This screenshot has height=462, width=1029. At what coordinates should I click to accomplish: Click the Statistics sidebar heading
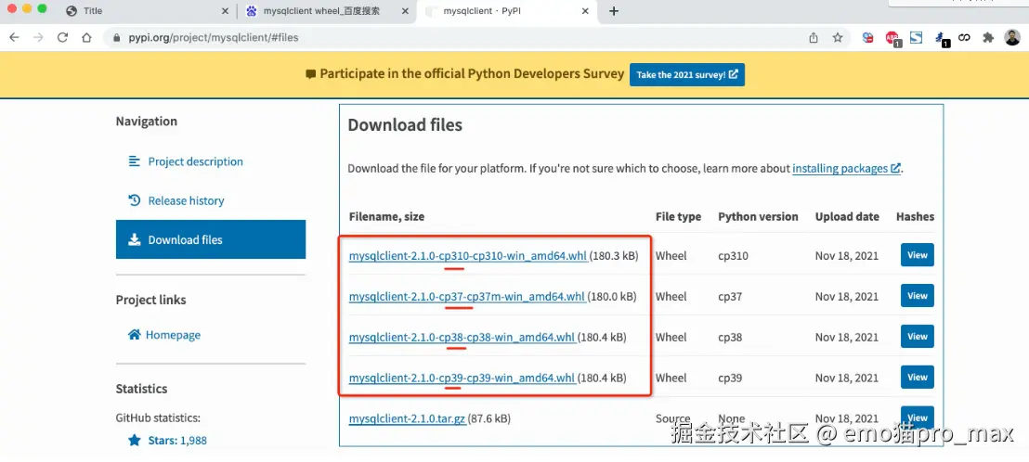(141, 389)
